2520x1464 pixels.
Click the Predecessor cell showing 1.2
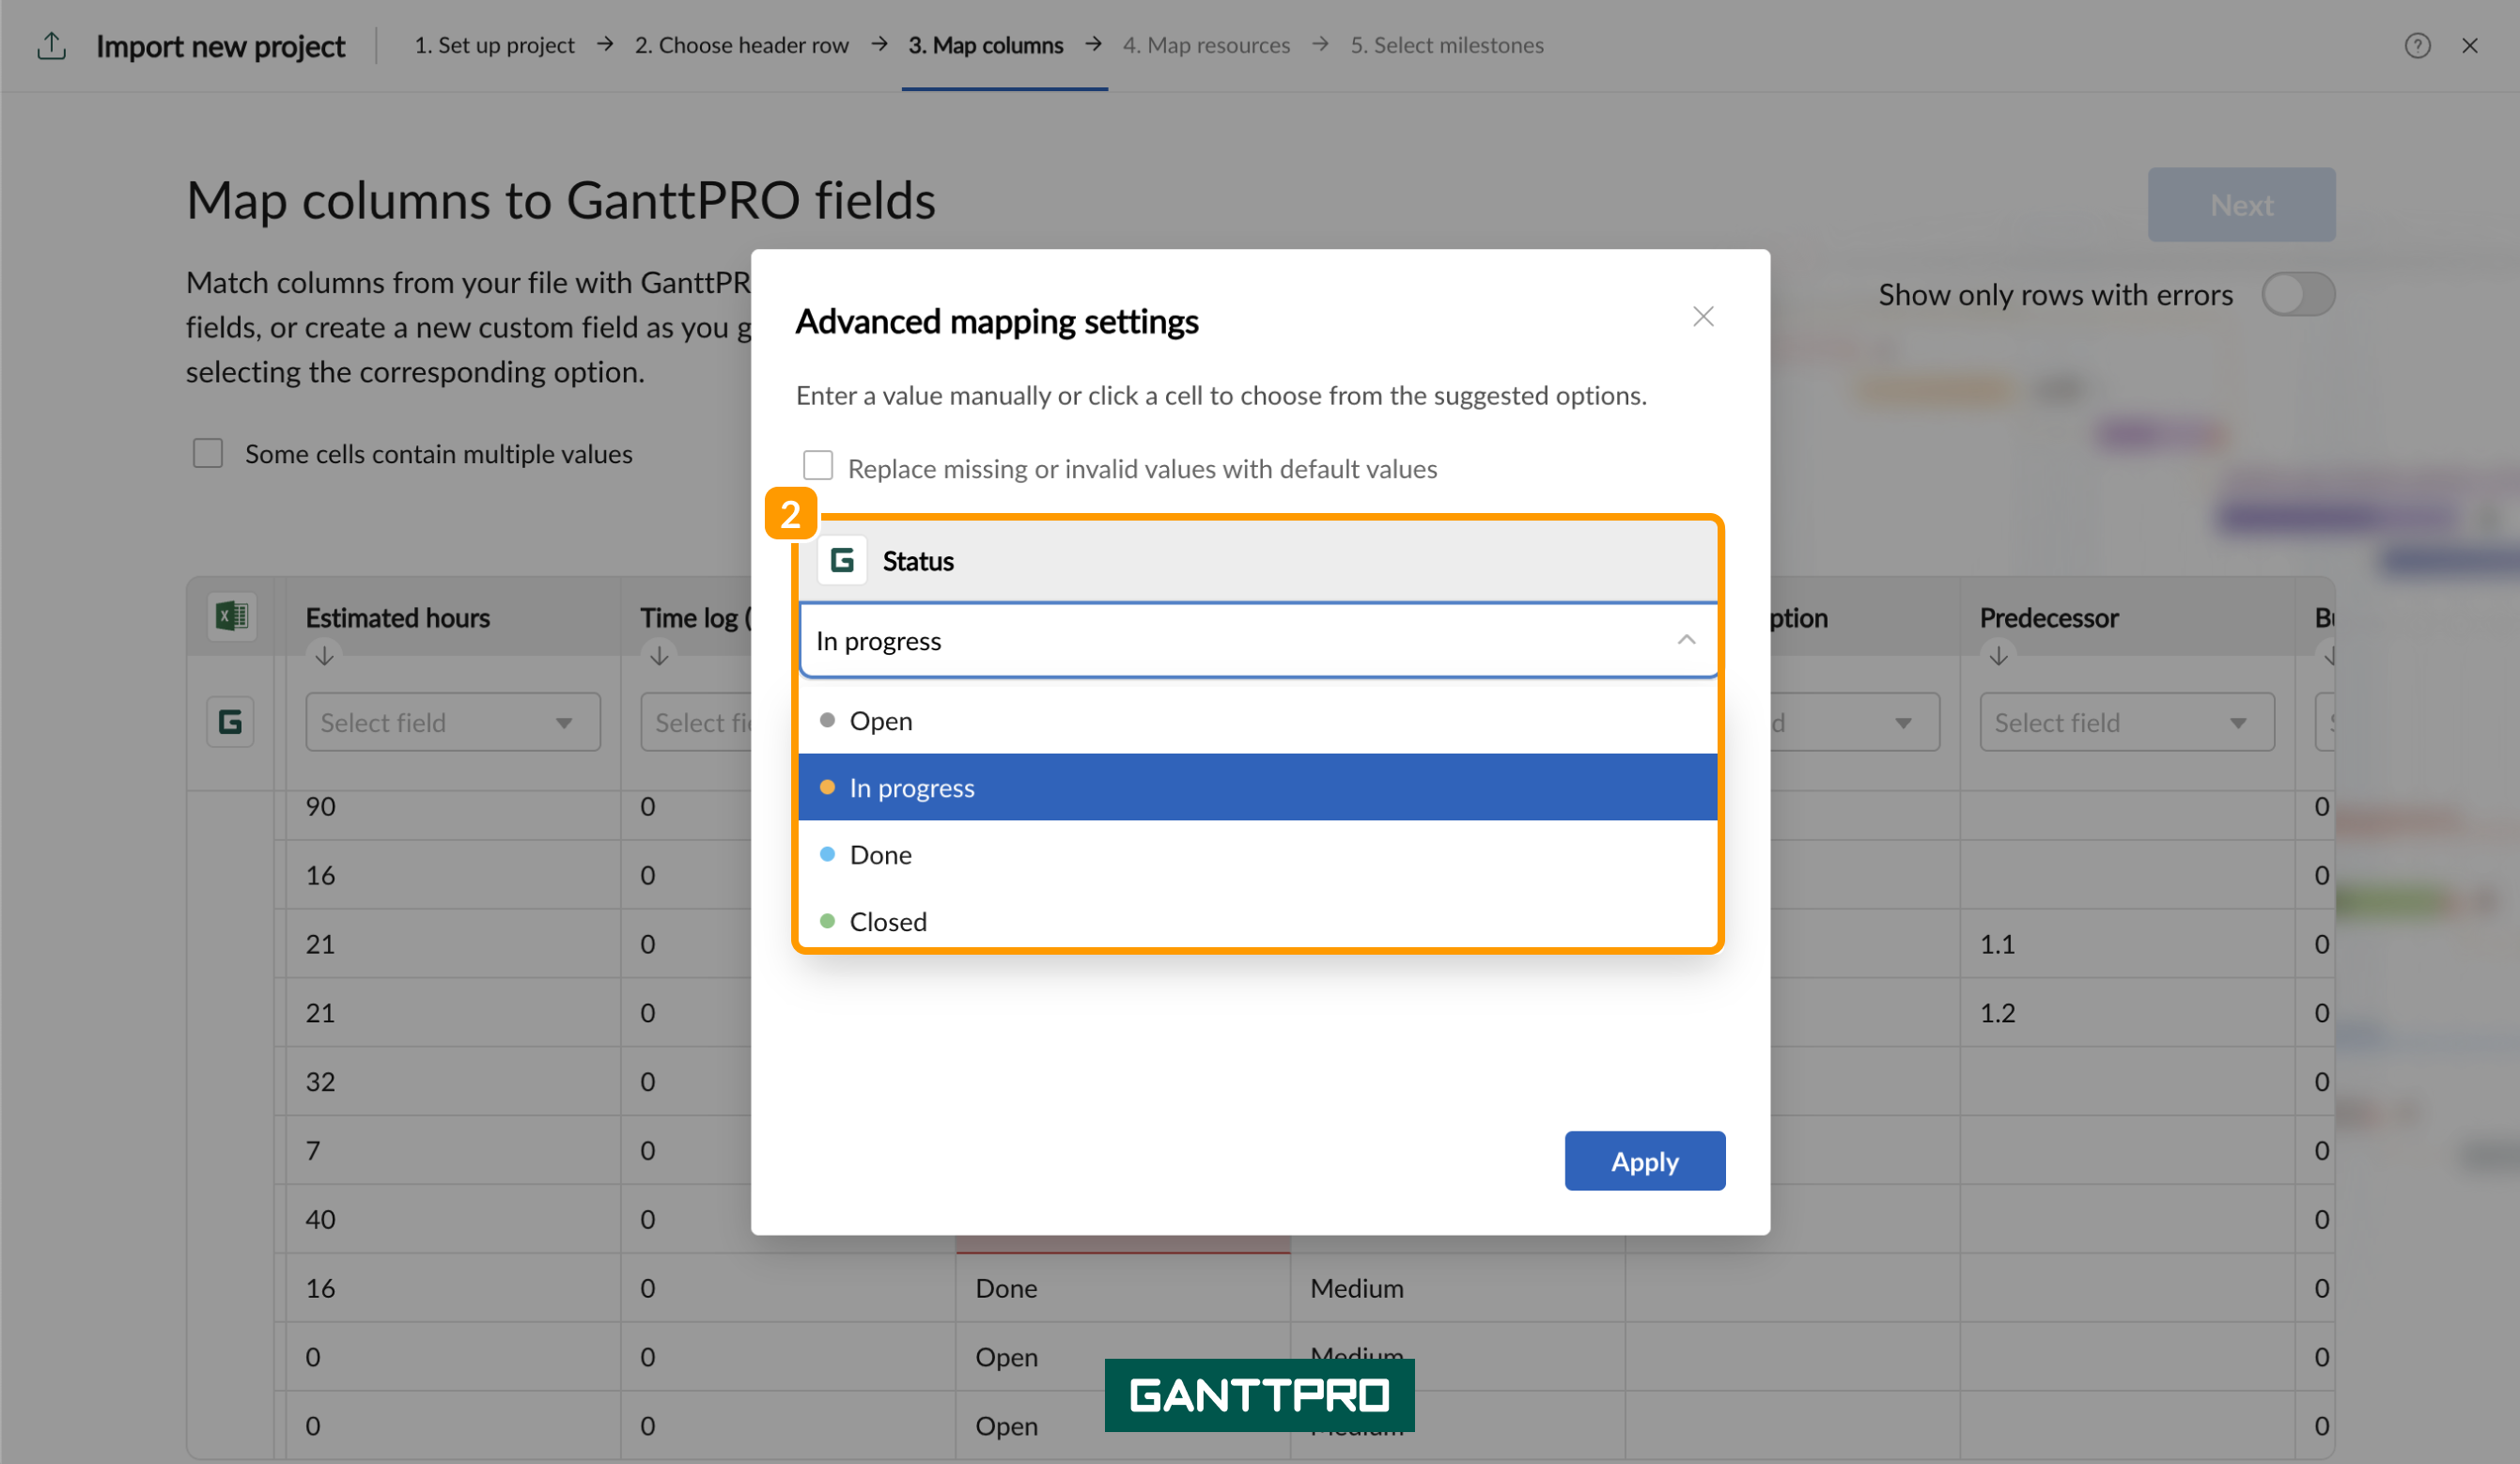click(x=2127, y=1012)
